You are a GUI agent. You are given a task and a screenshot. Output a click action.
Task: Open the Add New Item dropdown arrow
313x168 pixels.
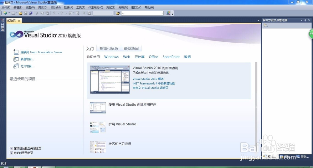pos(17,13)
